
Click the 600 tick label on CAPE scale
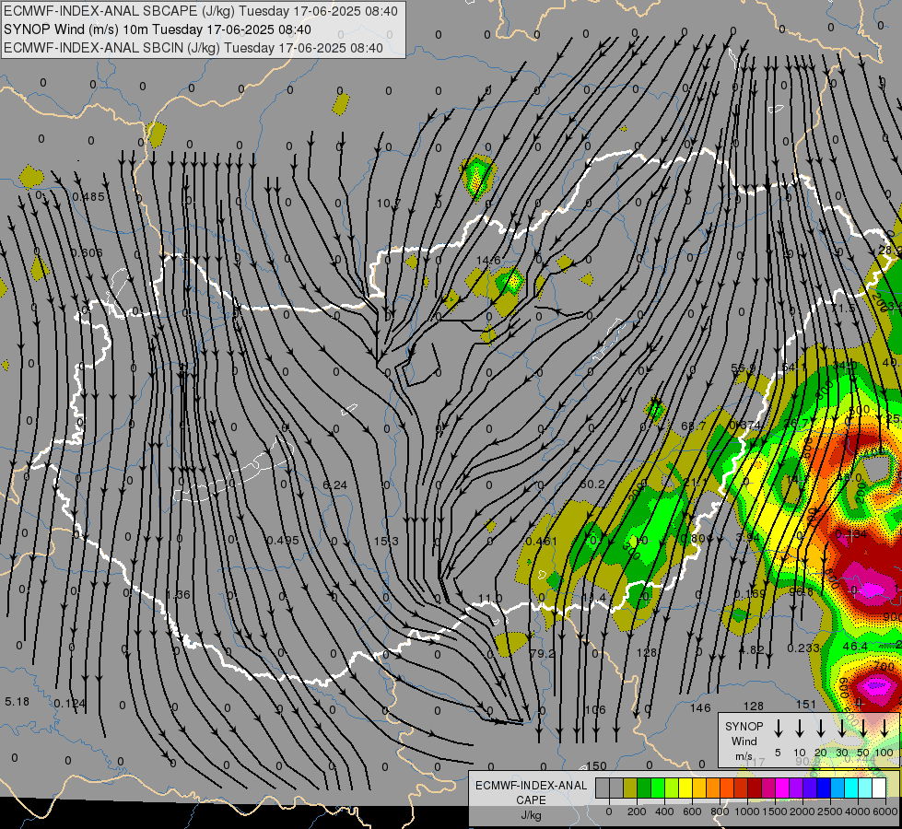pyautogui.click(x=692, y=811)
